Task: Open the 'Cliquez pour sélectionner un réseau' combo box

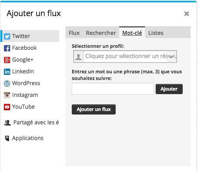Action: point(125,56)
